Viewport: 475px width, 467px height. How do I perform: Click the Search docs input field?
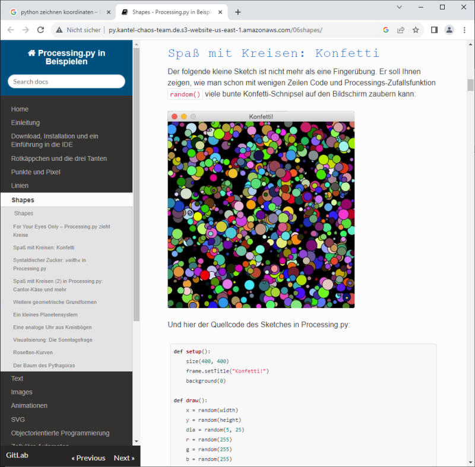66,81
